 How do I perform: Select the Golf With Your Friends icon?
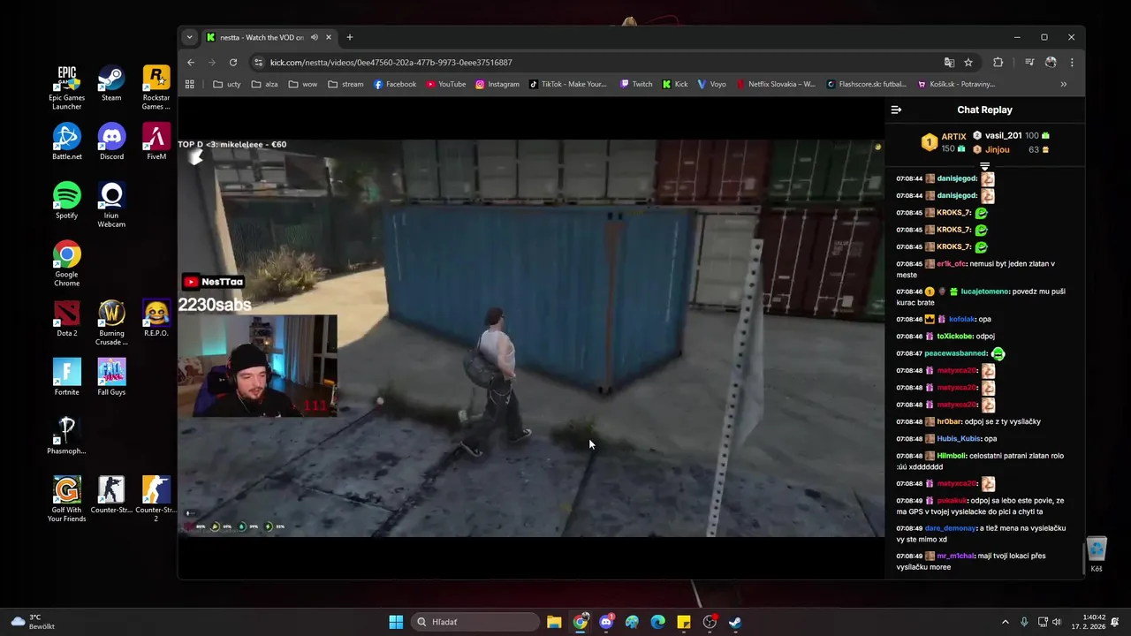coord(66,499)
